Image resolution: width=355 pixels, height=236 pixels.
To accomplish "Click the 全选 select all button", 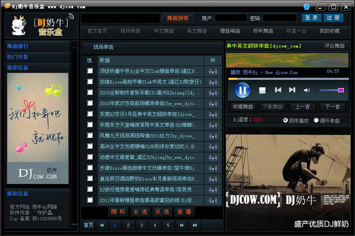I will [140, 212].
